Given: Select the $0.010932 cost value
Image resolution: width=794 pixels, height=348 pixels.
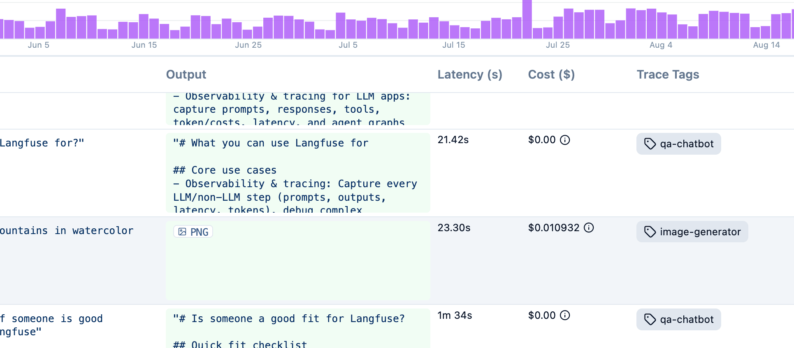Looking at the screenshot, I should (x=554, y=227).
